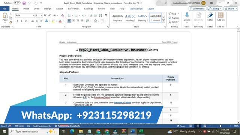The height and width of the screenshot is (135, 240).
Task: Apply the red font color
Action: [60, 21]
